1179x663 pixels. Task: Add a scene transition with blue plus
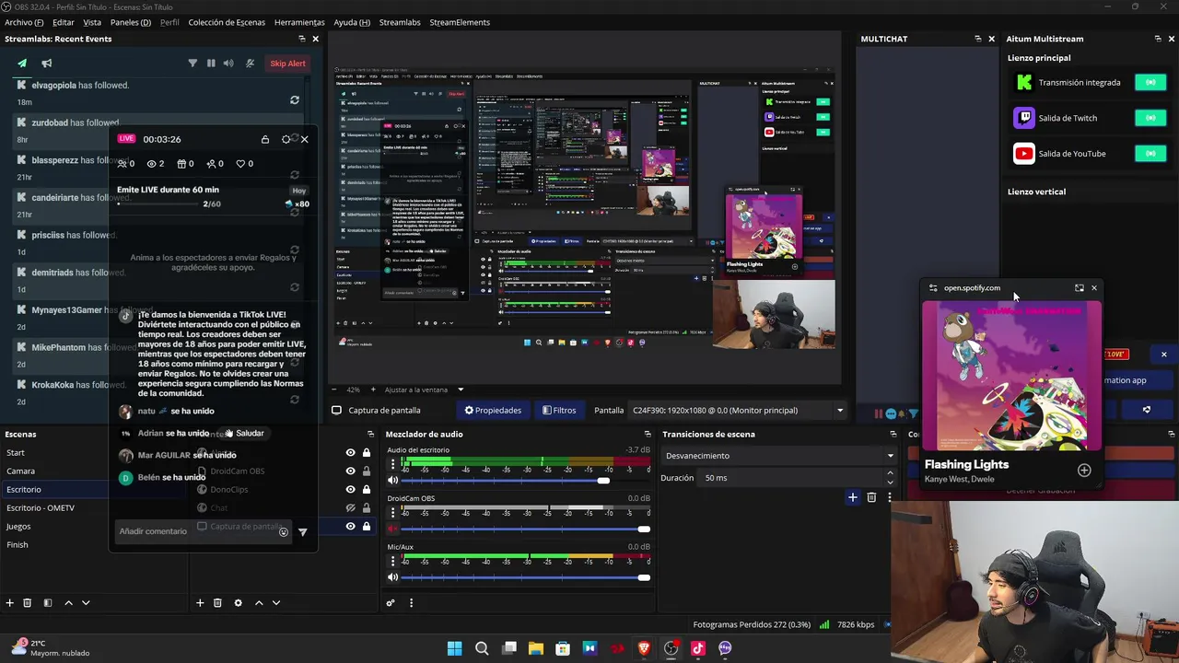tap(852, 497)
